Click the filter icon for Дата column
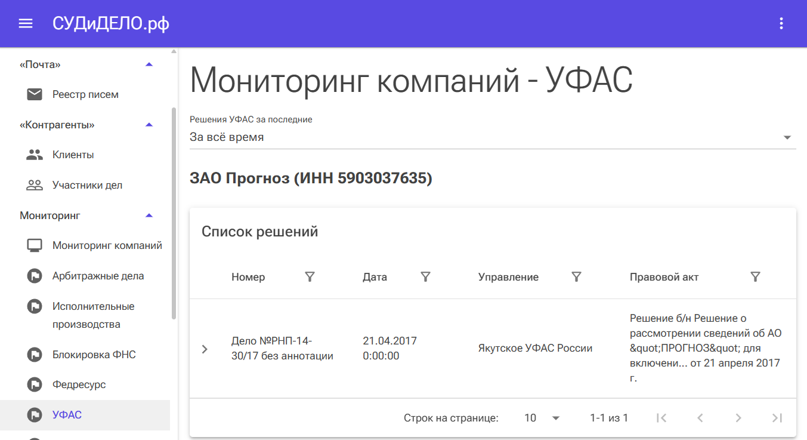 point(425,276)
